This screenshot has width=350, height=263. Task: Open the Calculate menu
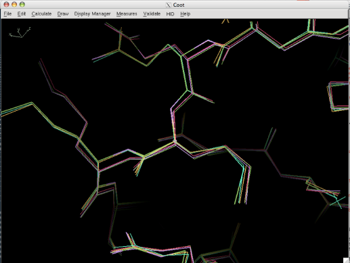point(41,14)
